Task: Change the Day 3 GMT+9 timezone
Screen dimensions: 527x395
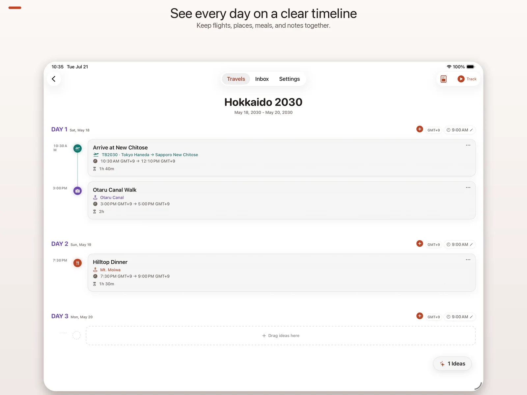Action: [433, 317]
